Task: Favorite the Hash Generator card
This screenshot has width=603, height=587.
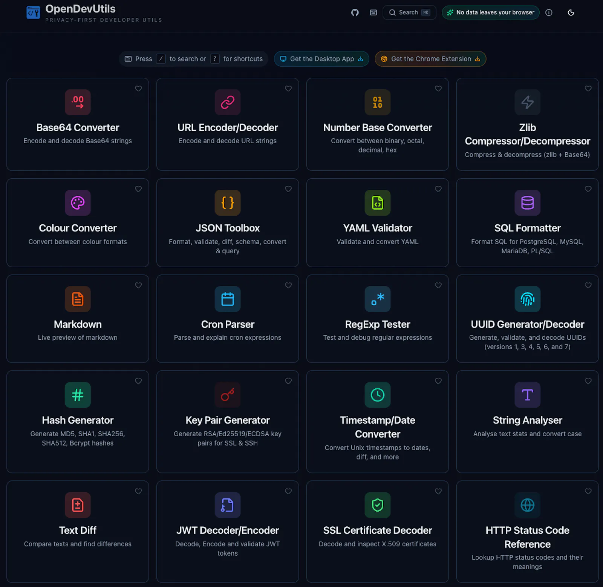Action: pos(138,381)
